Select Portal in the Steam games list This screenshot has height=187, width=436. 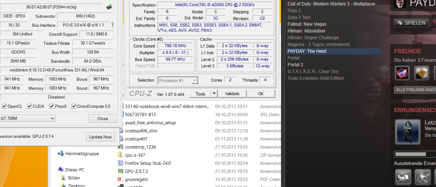(293, 58)
